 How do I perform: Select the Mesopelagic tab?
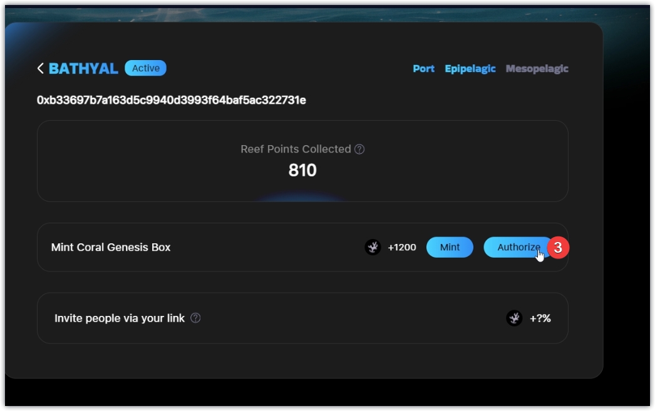click(x=537, y=69)
